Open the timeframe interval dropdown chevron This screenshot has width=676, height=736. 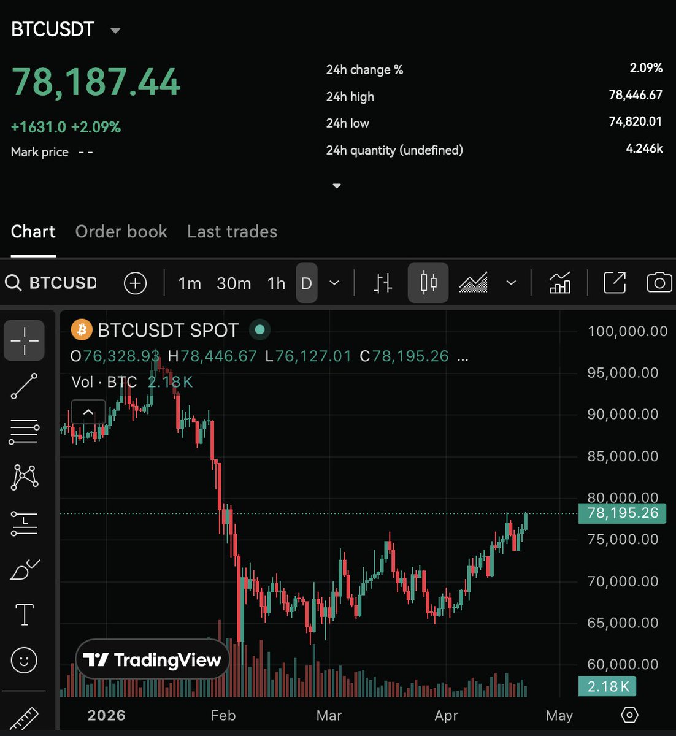[334, 283]
